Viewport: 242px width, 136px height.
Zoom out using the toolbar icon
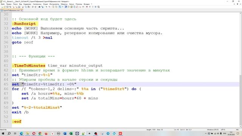49,7
